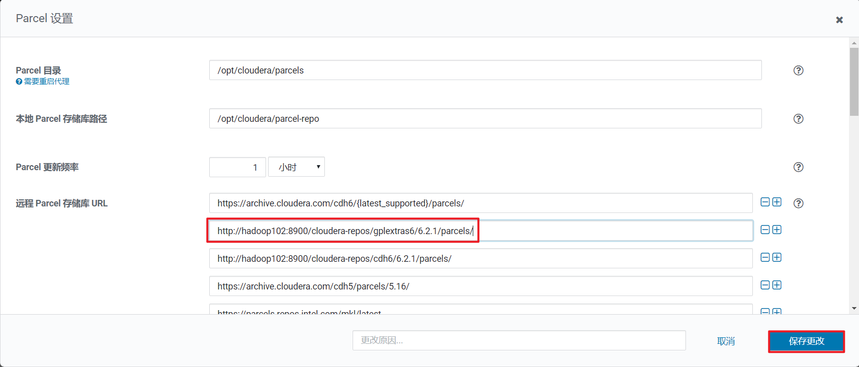Viewport: 859px width, 367px height.
Task: Remove the cdh5/parcels/5.16 URL row
Action: (x=765, y=285)
